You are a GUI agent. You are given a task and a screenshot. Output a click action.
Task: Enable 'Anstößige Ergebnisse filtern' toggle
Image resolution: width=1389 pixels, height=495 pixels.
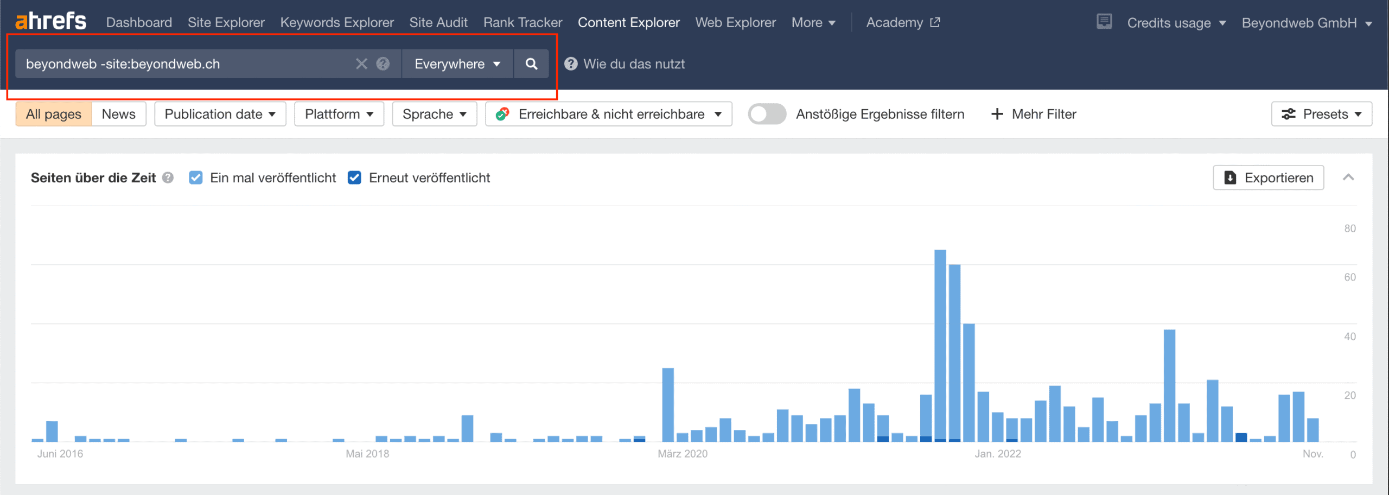click(x=767, y=114)
